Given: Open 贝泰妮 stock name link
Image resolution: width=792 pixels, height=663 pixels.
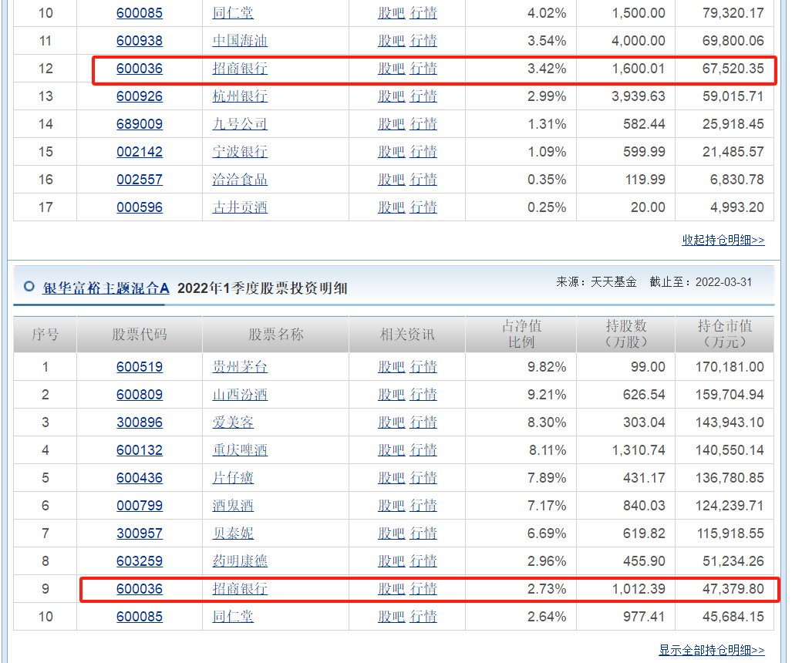Looking at the screenshot, I should pos(233,533).
